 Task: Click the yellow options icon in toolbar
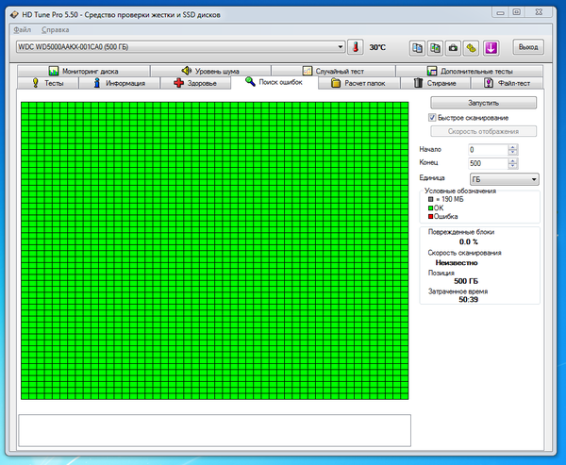pos(471,47)
